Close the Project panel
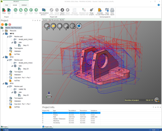 (40, 20)
